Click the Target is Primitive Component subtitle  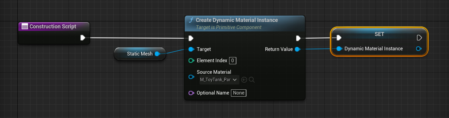click(229, 27)
